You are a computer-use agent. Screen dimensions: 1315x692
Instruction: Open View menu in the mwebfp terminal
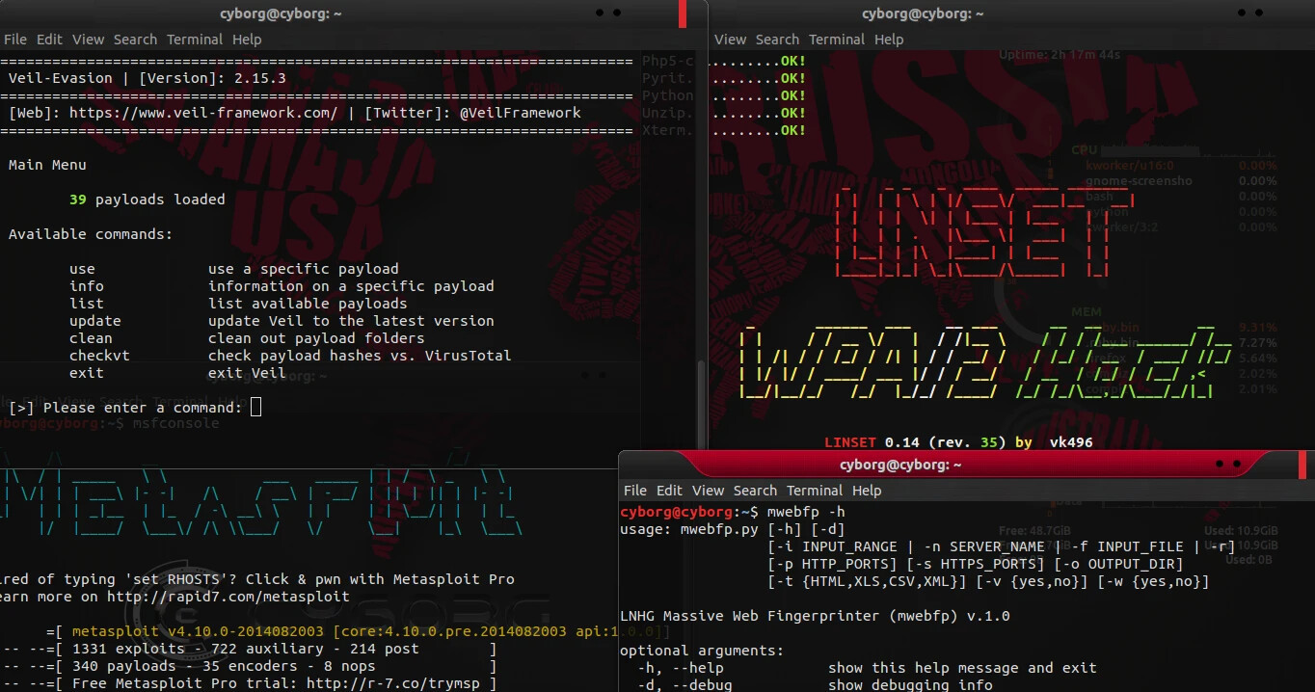click(708, 491)
